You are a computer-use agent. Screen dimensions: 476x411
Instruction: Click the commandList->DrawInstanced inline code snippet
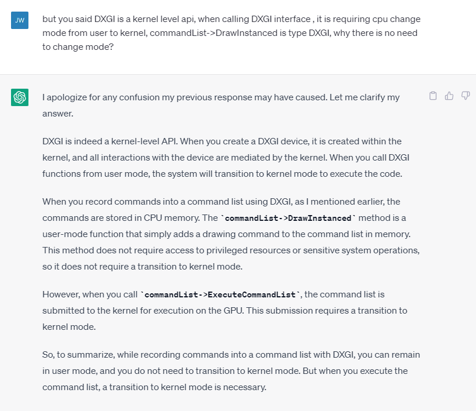(288, 218)
